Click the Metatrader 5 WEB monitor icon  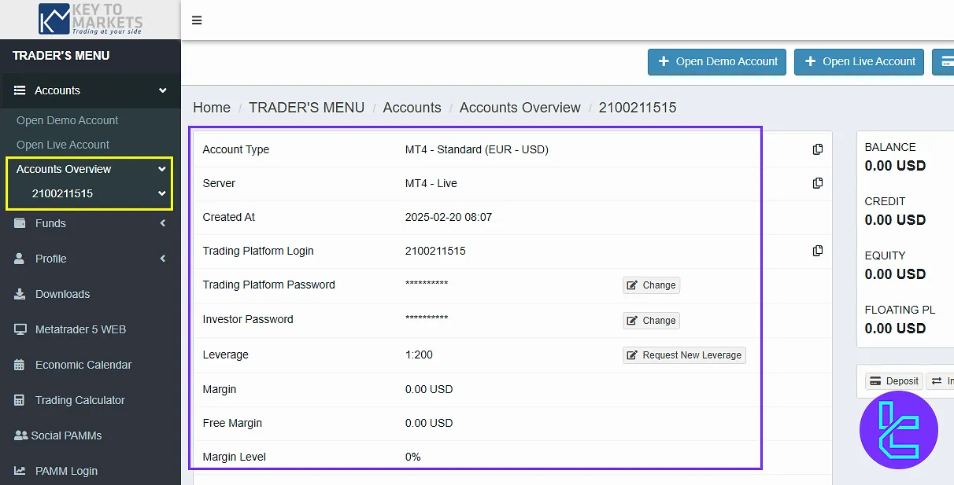click(20, 329)
